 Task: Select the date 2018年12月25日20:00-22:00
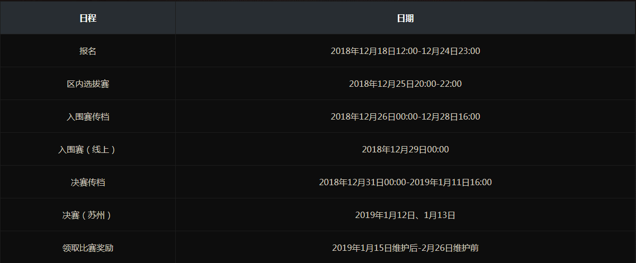406,84
